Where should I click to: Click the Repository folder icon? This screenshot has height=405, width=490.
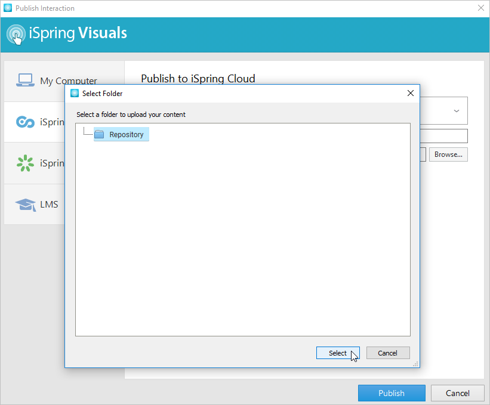point(100,134)
